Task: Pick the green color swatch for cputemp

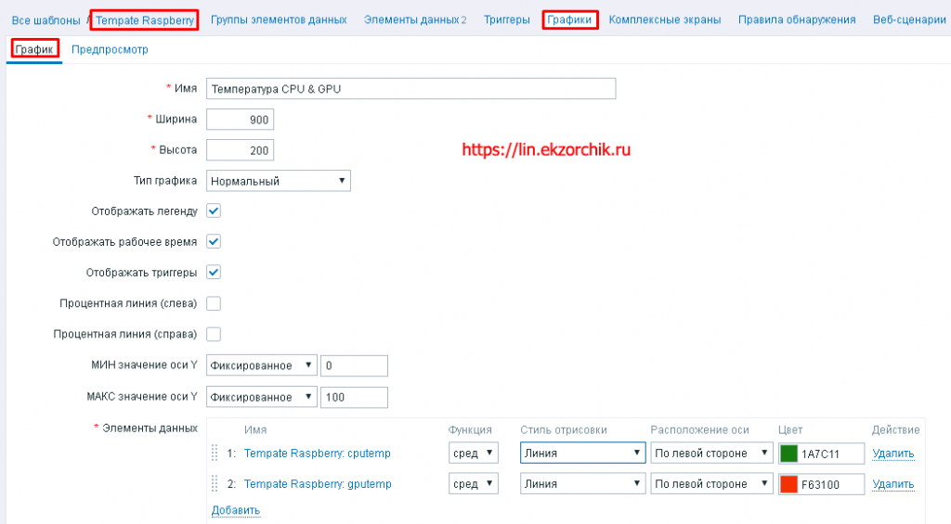Action: 788,454
